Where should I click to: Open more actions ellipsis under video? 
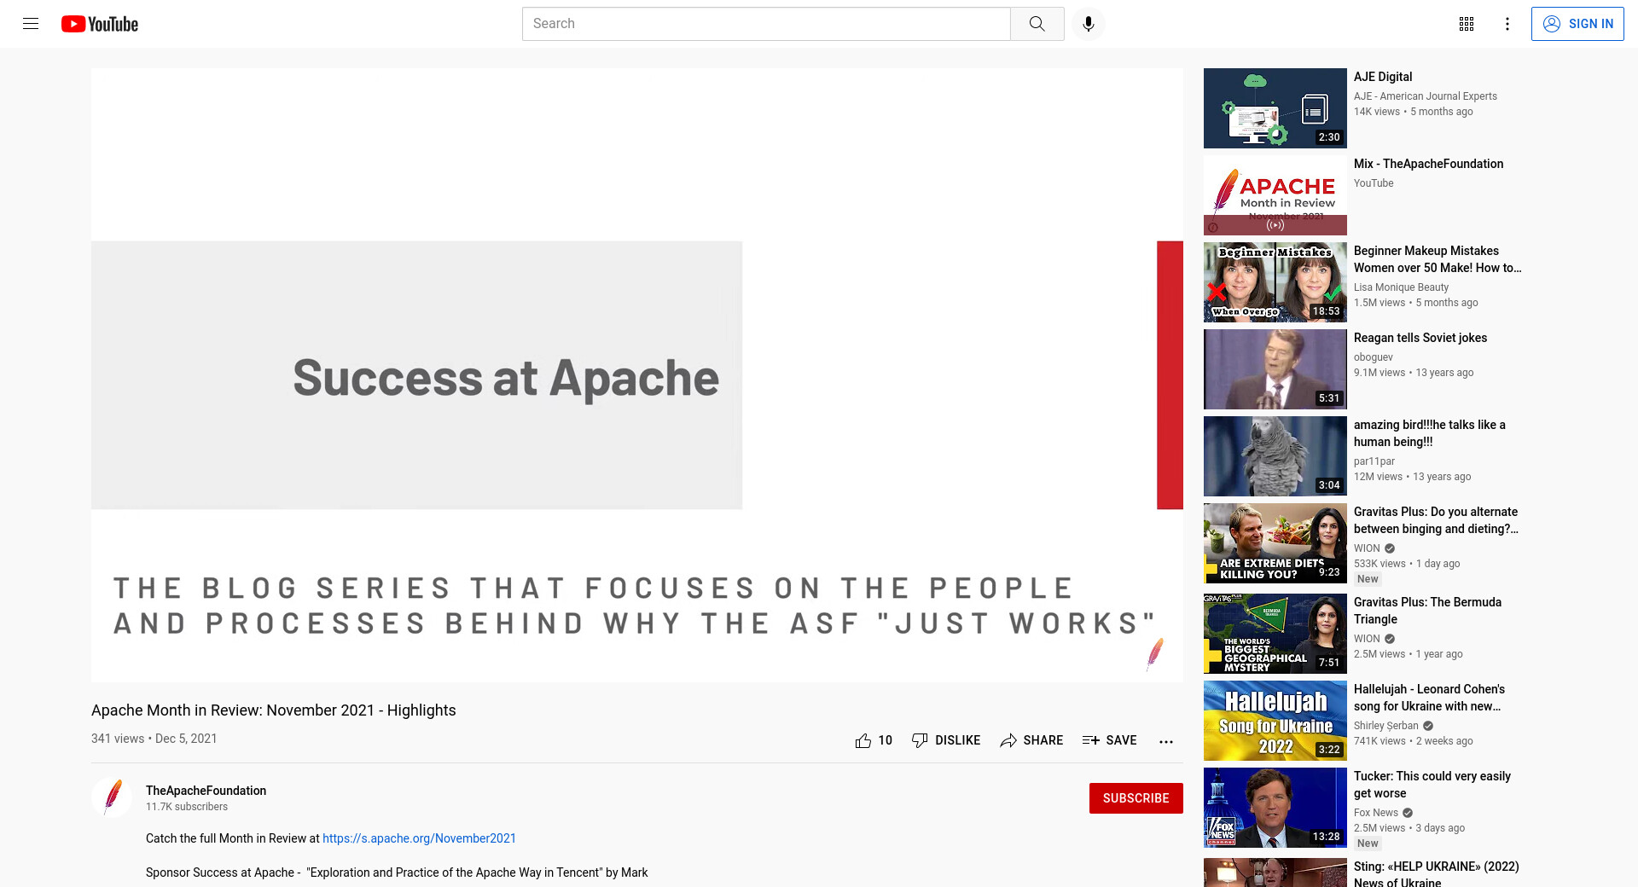click(x=1166, y=741)
